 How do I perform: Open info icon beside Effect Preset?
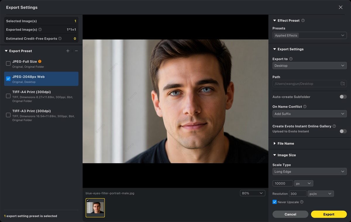[x=303, y=20]
